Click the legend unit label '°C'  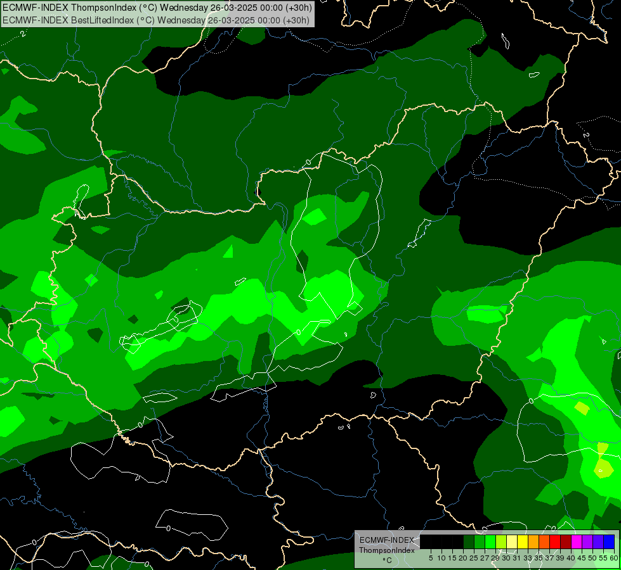tap(388, 560)
